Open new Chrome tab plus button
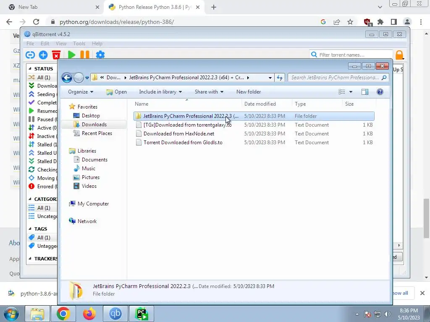Image resolution: width=430 pixels, height=322 pixels. [214, 7]
